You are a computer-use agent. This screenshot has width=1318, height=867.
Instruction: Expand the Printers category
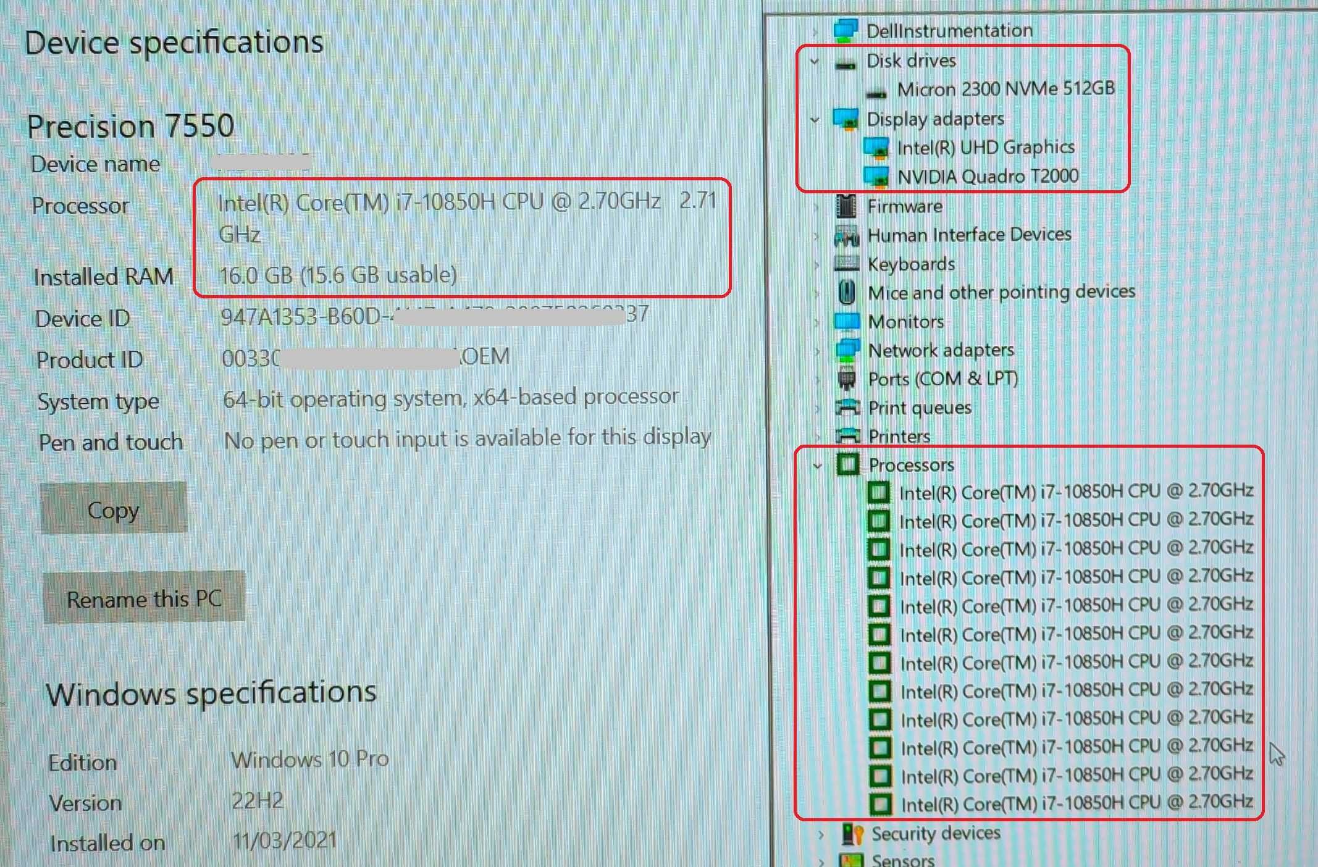[818, 437]
